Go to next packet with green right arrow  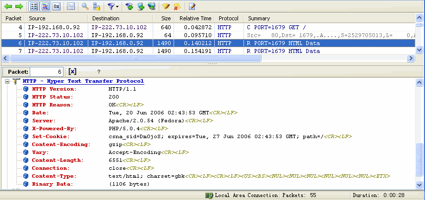pyautogui.click(x=19, y=6)
